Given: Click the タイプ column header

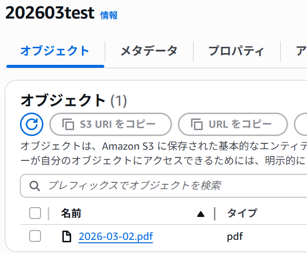Looking at the screenshot, I should [242, 213].
